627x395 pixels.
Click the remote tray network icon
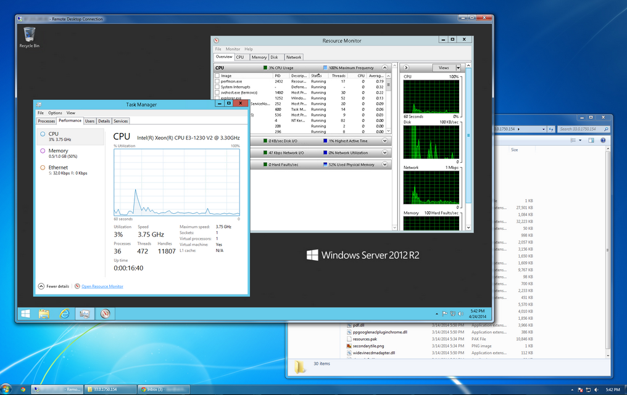pos(452,314)
